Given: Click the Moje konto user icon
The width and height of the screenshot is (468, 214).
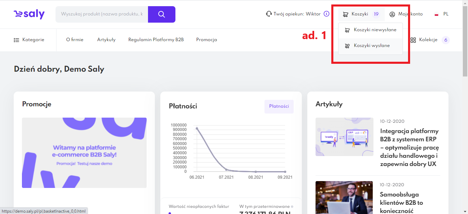Looking at the screenshot, I should coord(392,14).
